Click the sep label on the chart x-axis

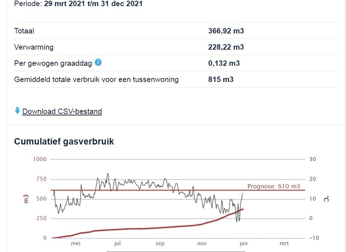160,244
